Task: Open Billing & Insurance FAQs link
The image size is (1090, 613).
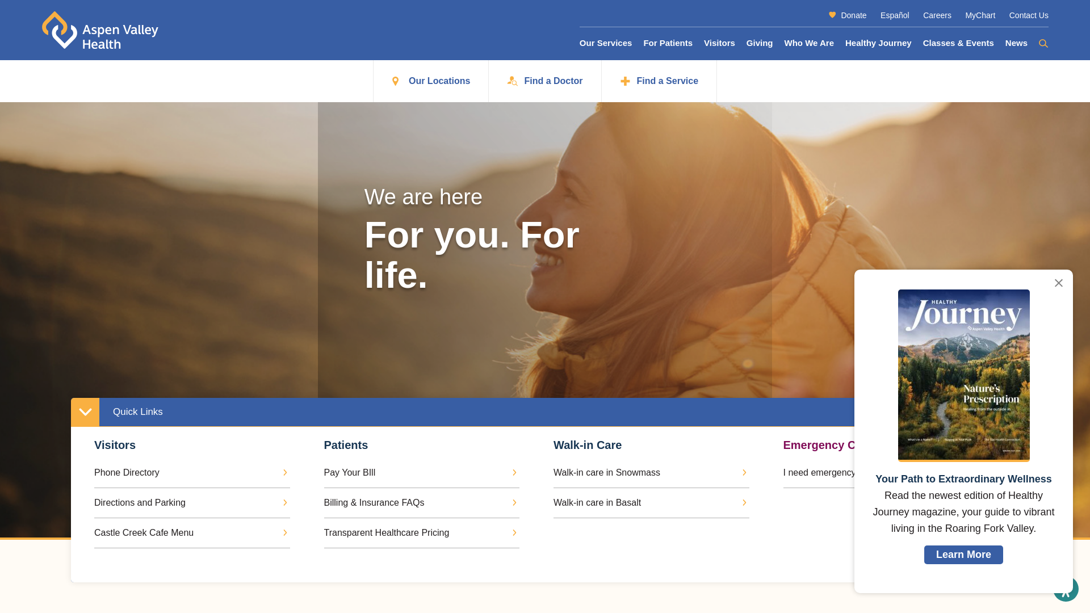Action: point(374,503)
